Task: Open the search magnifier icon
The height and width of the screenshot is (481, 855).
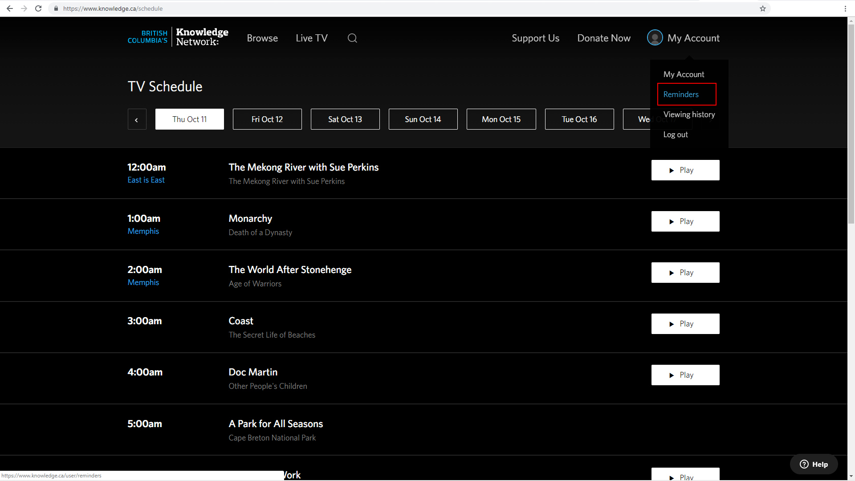Action: coord(352,38)
